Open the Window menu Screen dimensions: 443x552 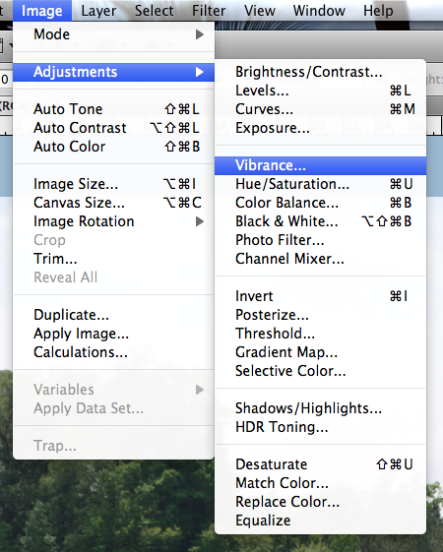click(x=319, y=11)
